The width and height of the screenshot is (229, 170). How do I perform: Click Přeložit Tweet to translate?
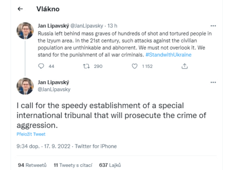31,134
